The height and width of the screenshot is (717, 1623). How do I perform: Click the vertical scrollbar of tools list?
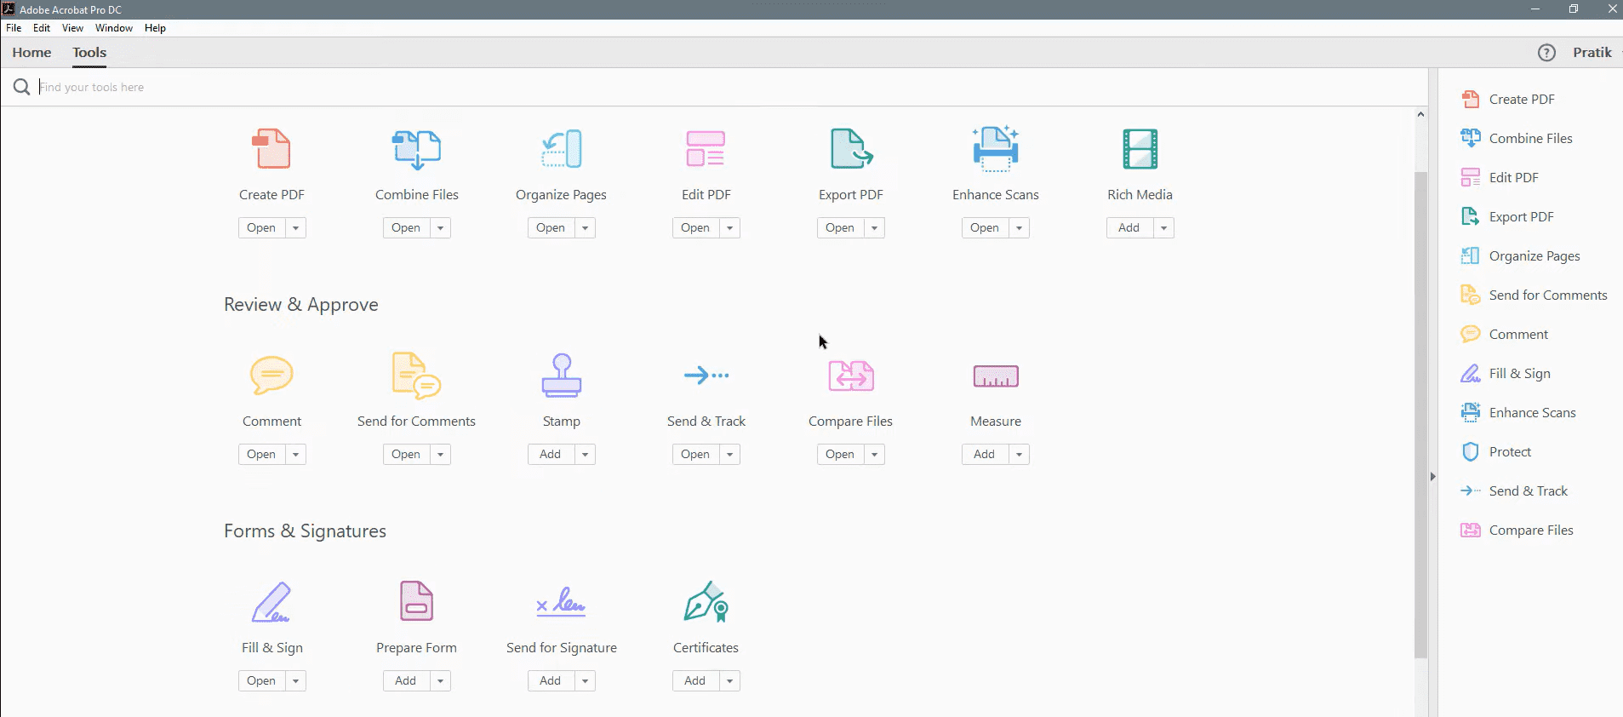pyautogui.click(x=1420, y=414)
